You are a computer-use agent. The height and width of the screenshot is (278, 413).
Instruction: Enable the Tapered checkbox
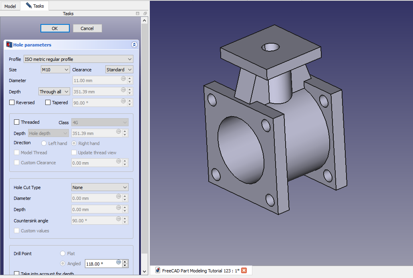48,103
